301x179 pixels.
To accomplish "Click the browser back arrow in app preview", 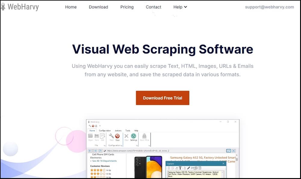I will [x=90, y=151].
